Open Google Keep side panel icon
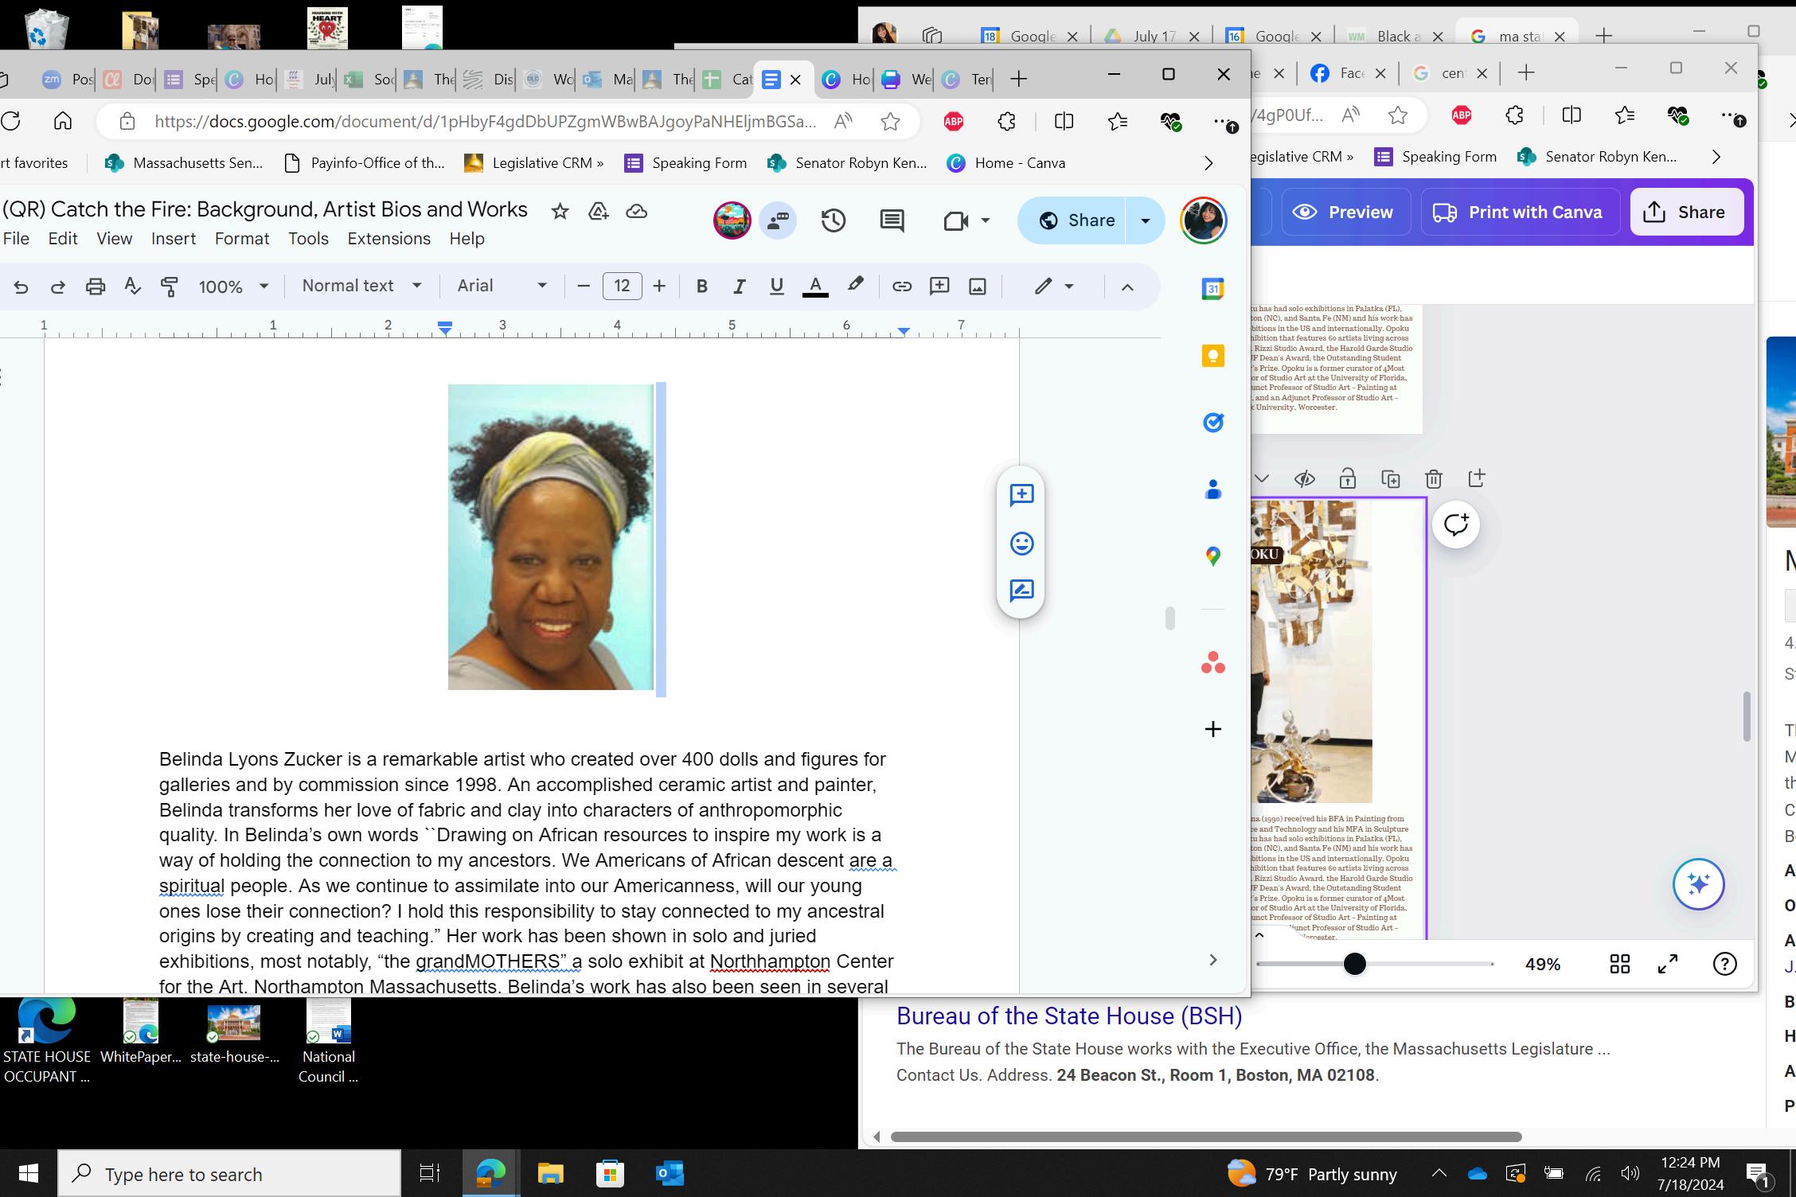Viewport: 1796px width, 1197px height. pyautogui.click(x=1212, y=356)
